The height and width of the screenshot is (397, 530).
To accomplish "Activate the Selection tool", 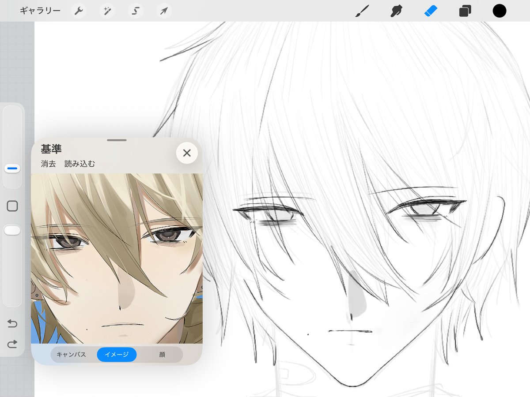I will pyautogui.click(x=136, y=11).
